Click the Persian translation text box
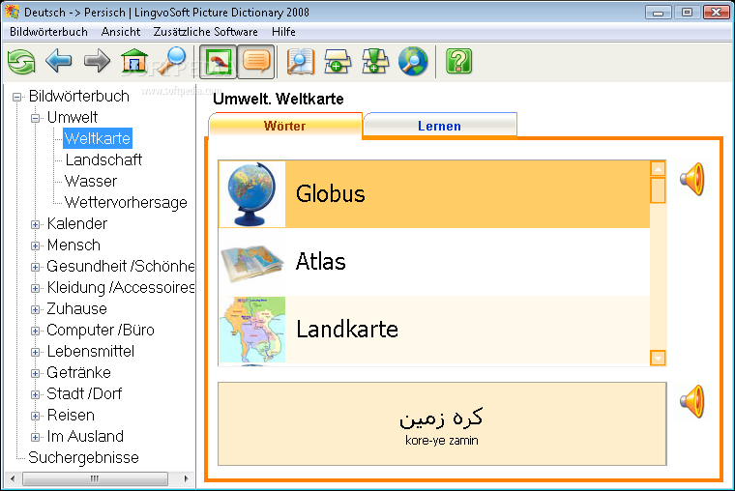Image resolution: width=735 pixels, height=491 pixels. click(x=442, y=424)
